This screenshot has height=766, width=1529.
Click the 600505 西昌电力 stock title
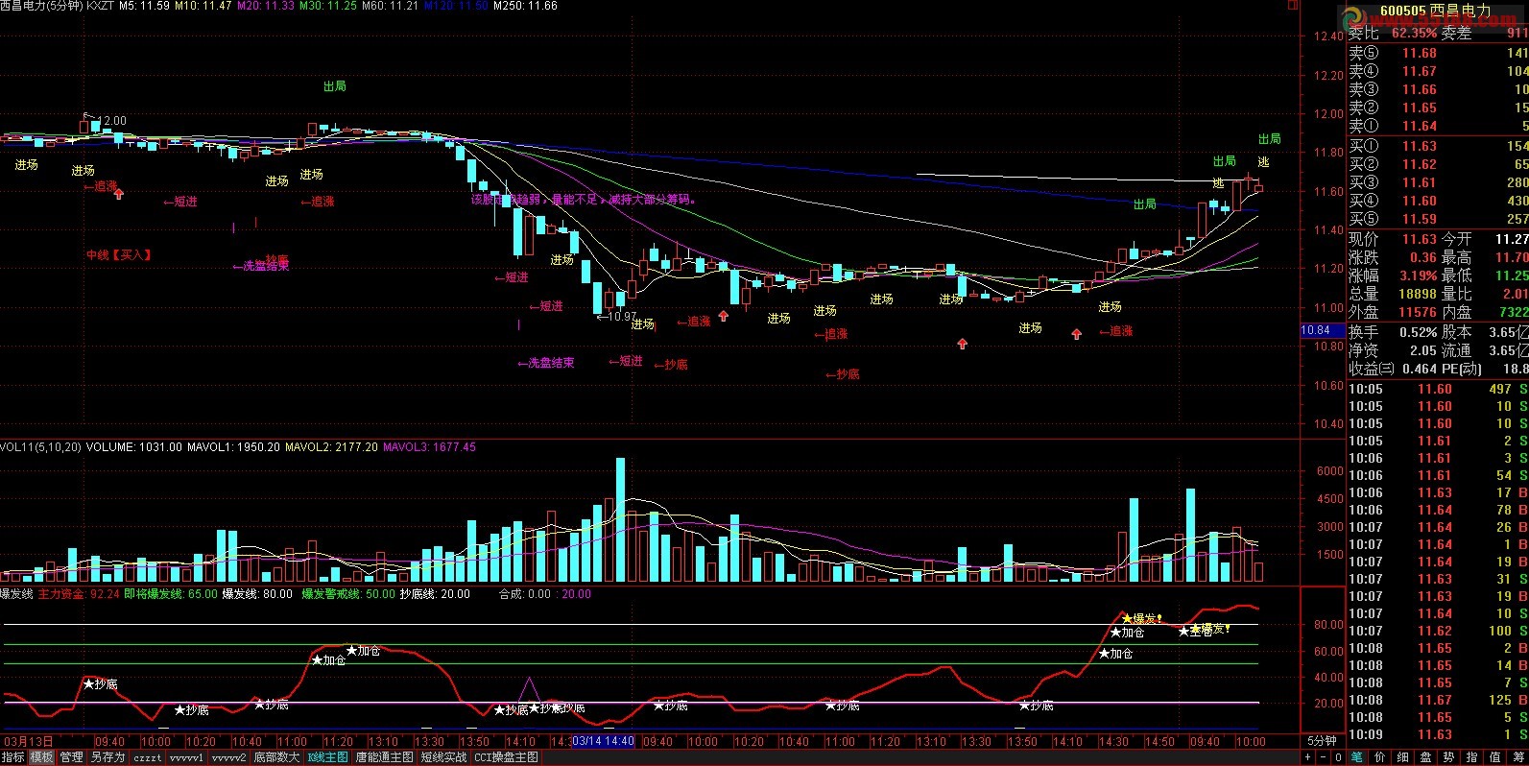point(1436,12)
